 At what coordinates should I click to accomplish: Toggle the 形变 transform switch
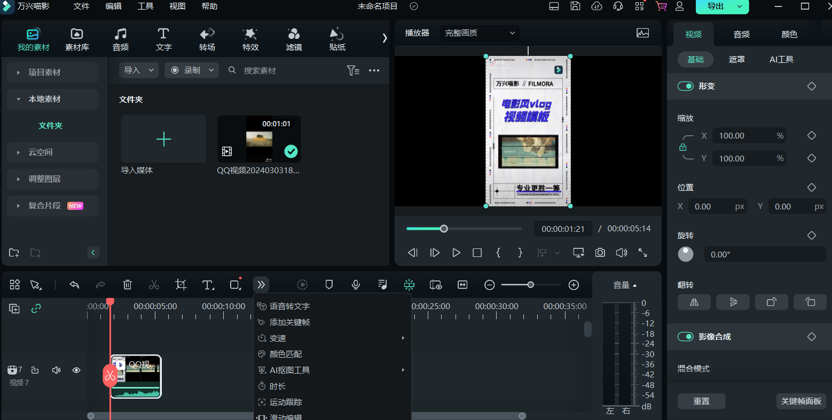685,86
